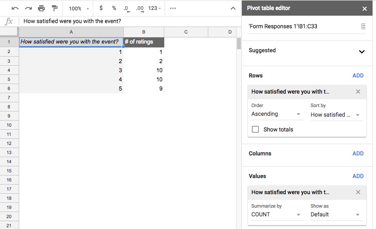The image size is (376, 229).
Task: Click ADD next to Columns
Action: (358, 154)
